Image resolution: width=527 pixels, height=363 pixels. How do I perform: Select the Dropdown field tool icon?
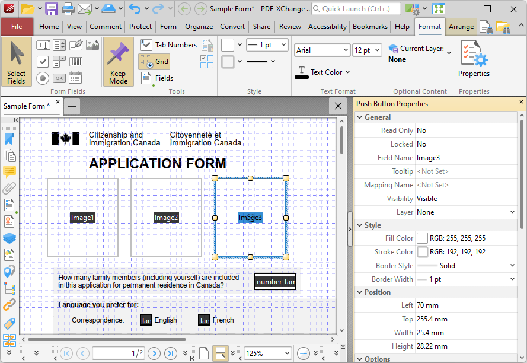pos(59,62)
